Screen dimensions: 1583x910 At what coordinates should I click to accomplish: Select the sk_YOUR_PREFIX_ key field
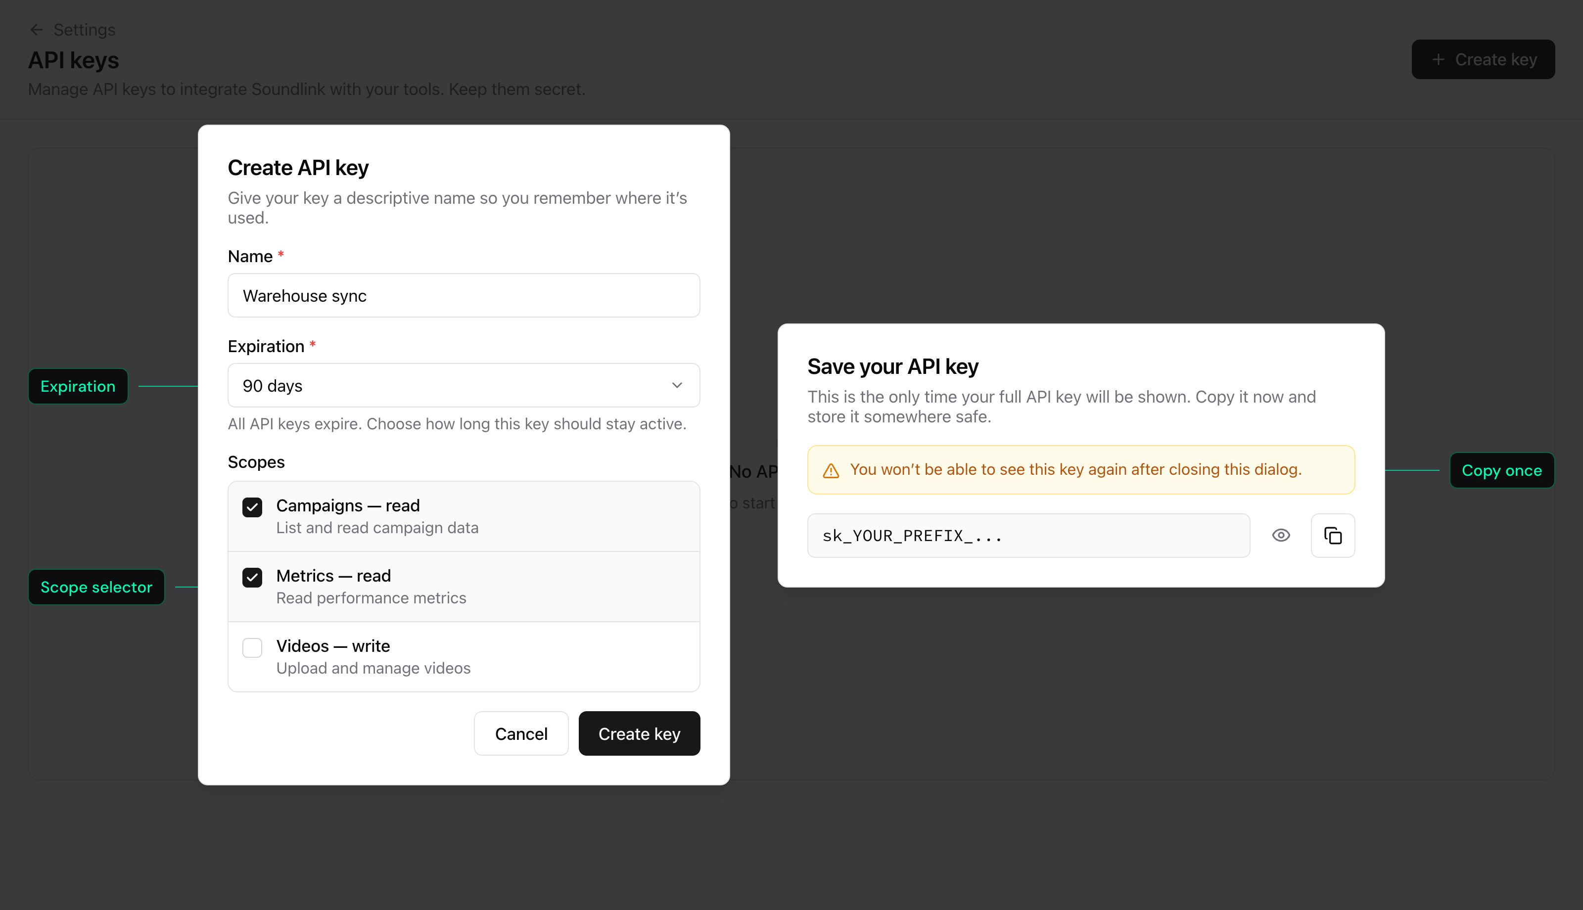[x=1028, y=536]
